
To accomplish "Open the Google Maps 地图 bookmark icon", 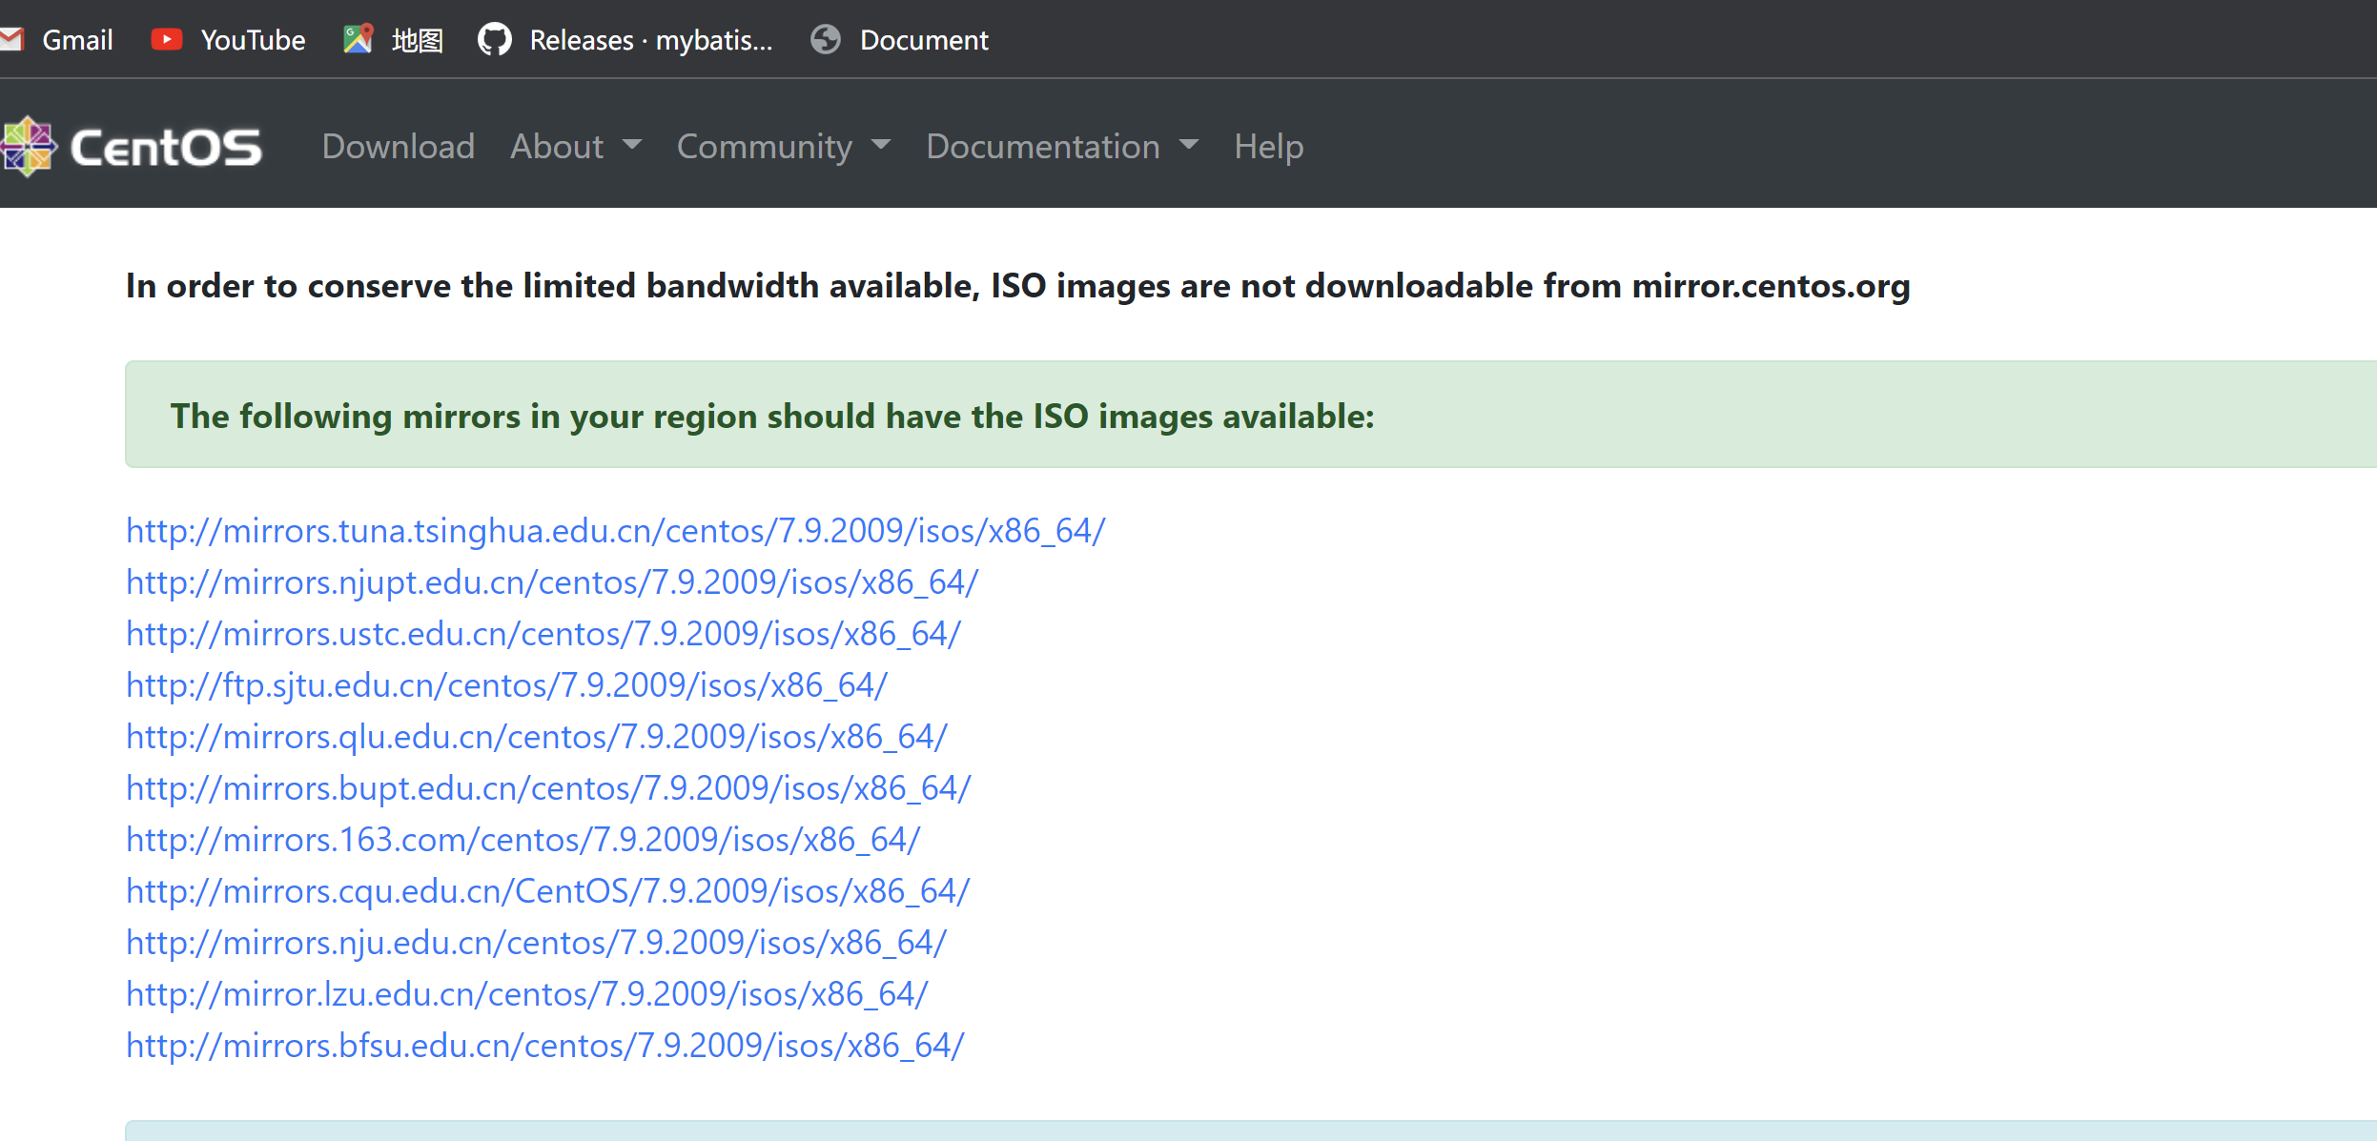I will (358, 40).
